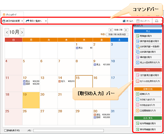The width and height of the screenshot is (164, 134).
Task: Click the 今日 date button
Action: (x=117, y=34)
